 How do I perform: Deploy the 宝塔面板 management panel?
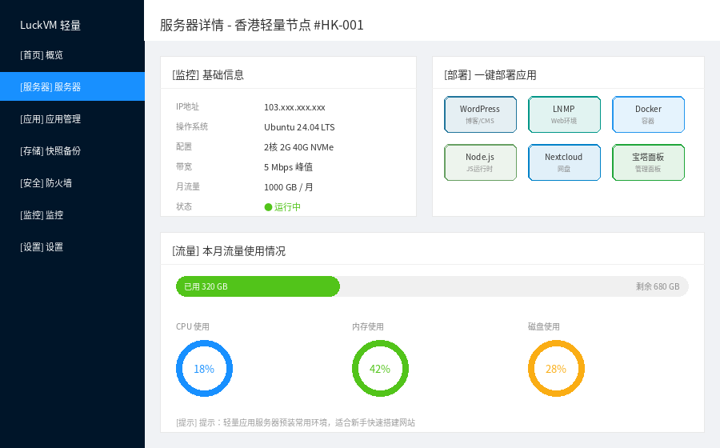(x=648, y=162)
